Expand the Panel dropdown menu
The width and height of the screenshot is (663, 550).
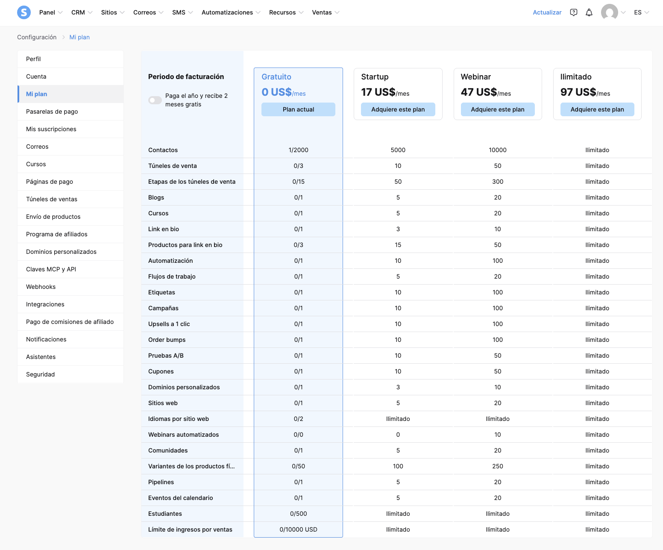pyautogui.click(x=51, y=12)
